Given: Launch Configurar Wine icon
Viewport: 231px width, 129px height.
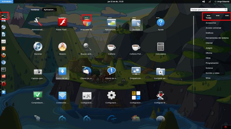Looking at the screenshot, I should coord(161,95).
